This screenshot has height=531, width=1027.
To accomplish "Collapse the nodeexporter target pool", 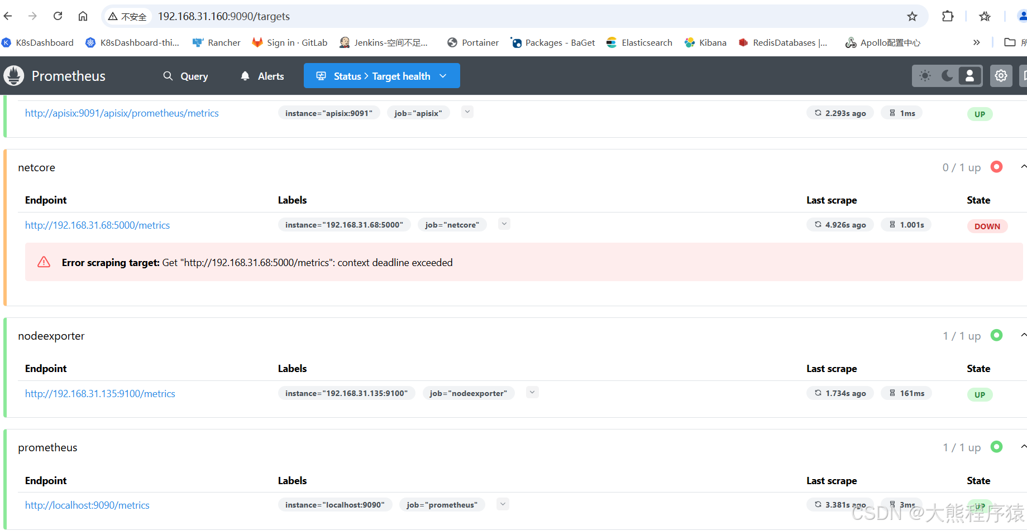I will pyautogui.click(x=1023, y=335).
